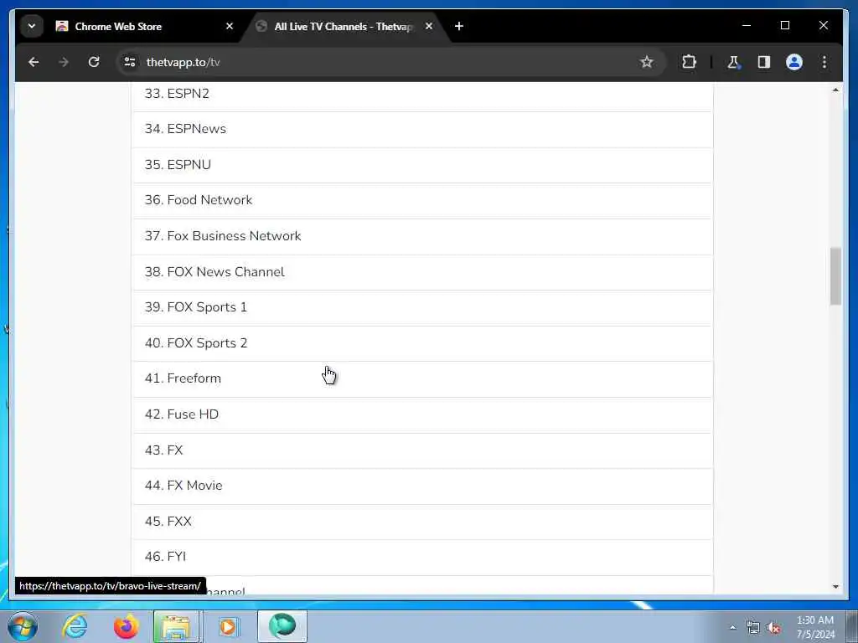The width and height of the screenshot is (858, 643).
Task: Open a new tab with plus button
Action: tap(459, 26)
